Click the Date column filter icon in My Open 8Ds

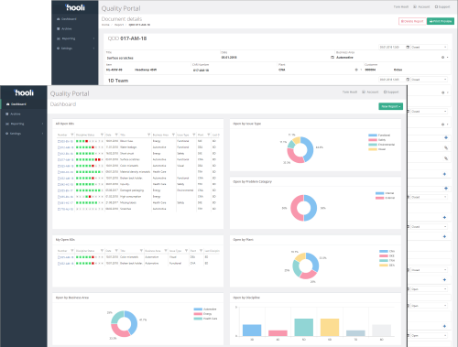pyautogui.click(x=116, y=251)
